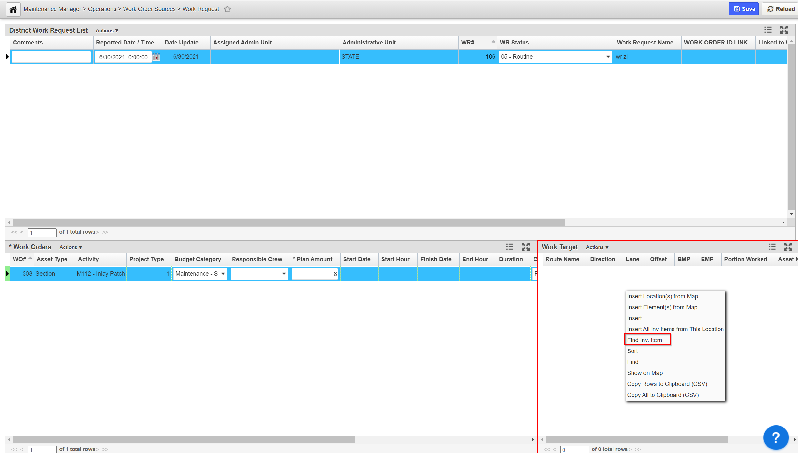Select Insert Location(s) from Map menu entry
The image size is (798, 453).
662,296
